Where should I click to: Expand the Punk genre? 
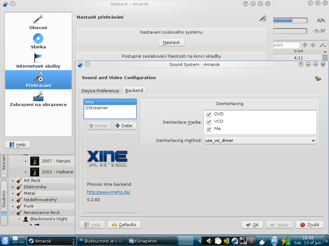[x=13, y=207]
